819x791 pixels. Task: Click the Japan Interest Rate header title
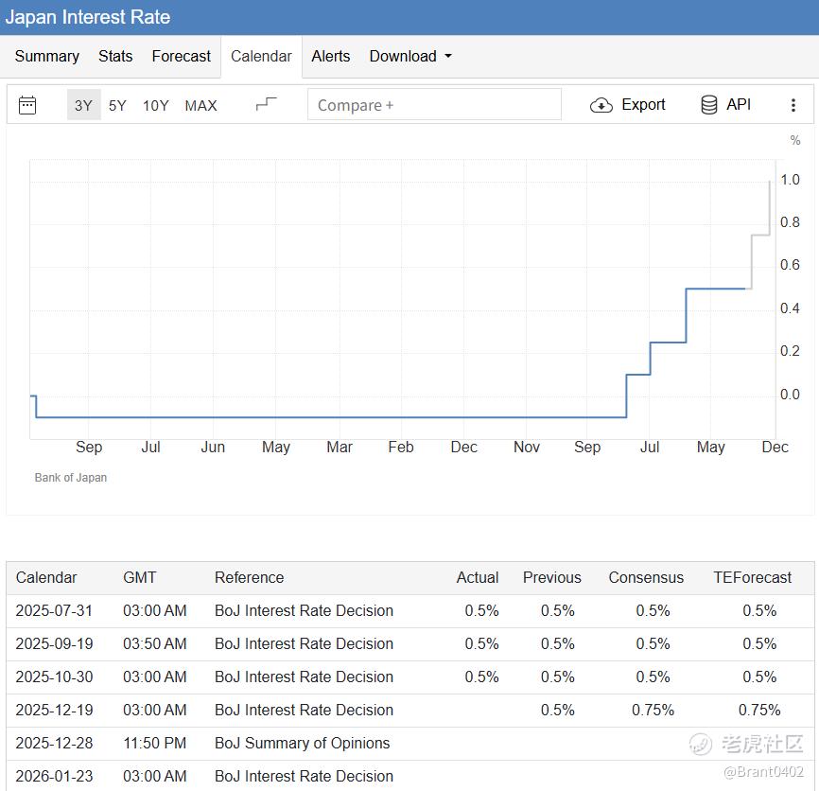(88, 18)
